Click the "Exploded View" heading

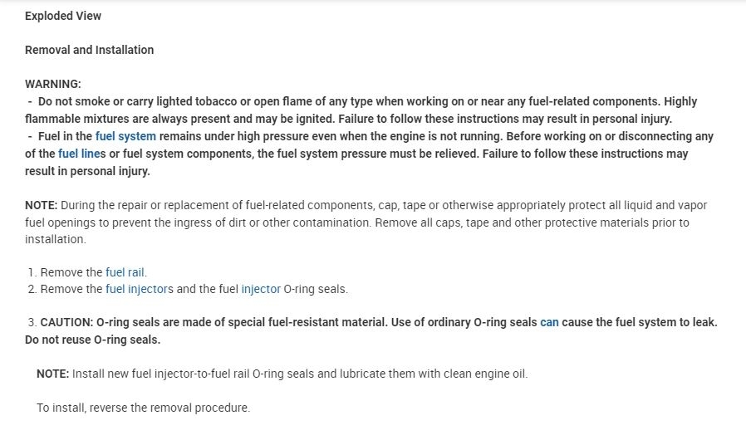(63, 16)
